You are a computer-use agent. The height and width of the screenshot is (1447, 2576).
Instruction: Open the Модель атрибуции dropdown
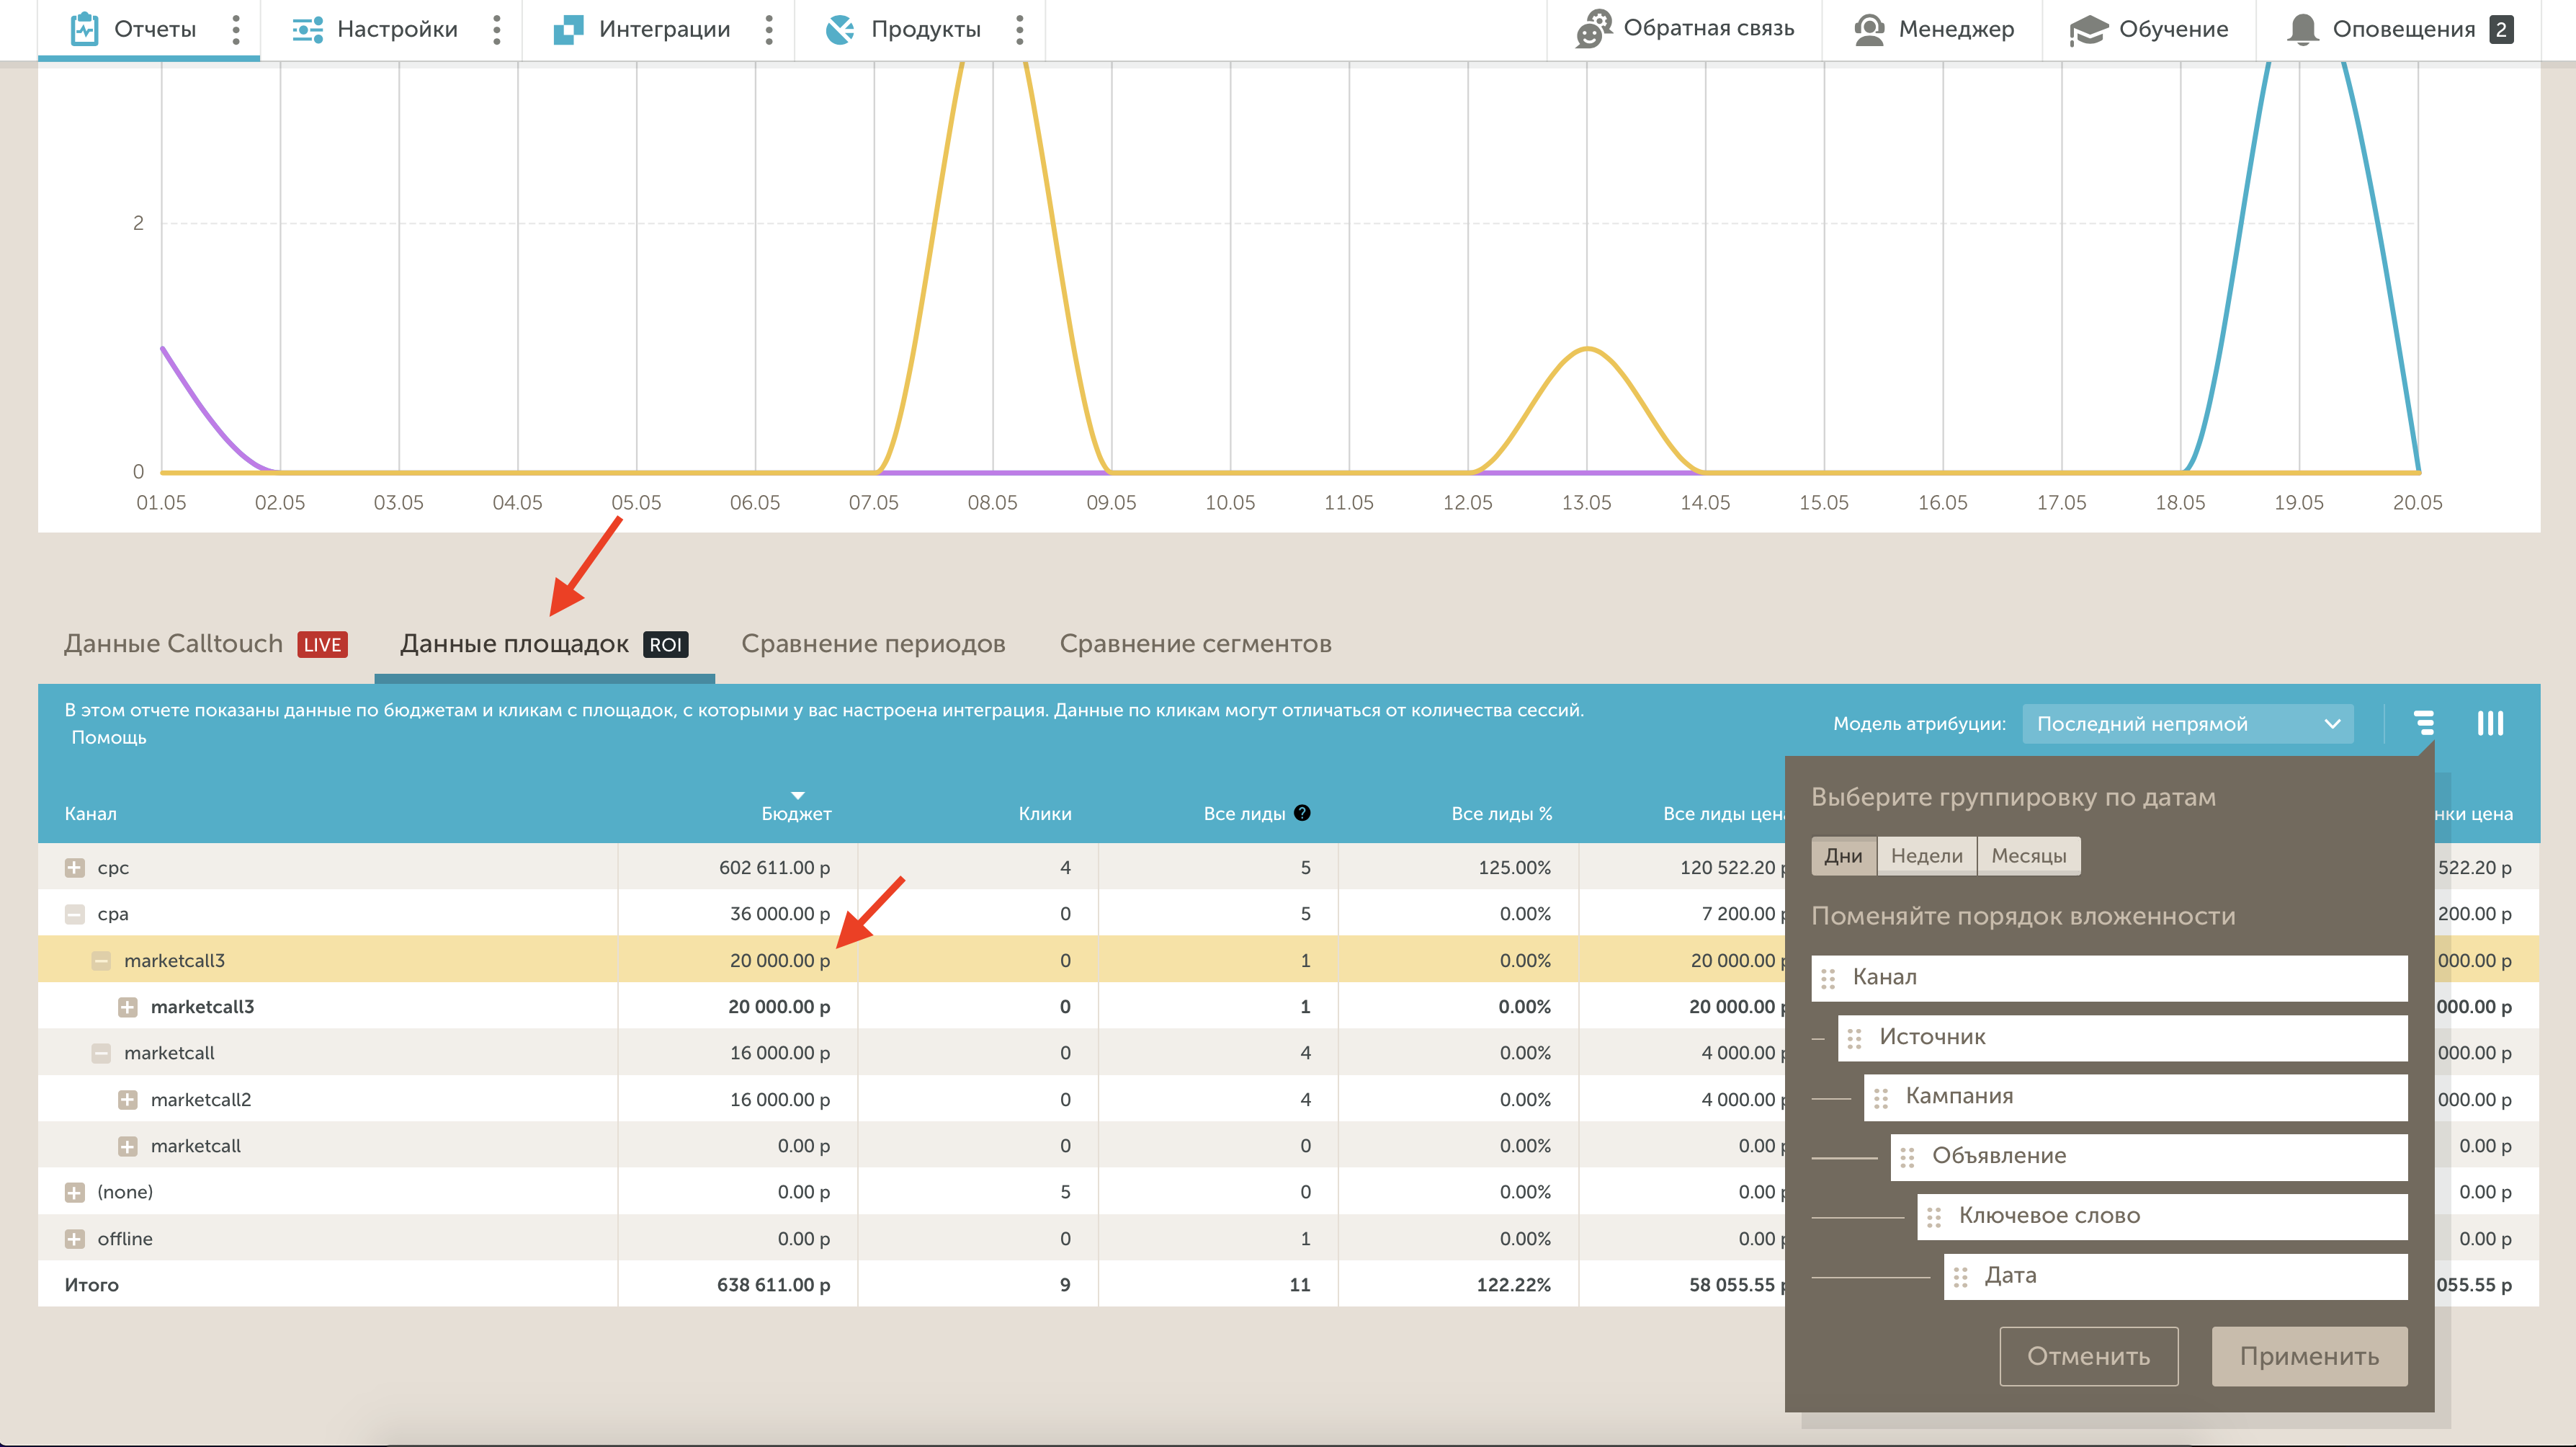click(2187, 723)
